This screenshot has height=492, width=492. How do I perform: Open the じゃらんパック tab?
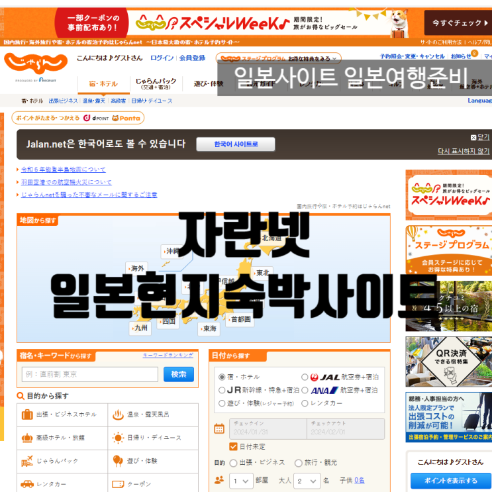pos(156,84)
